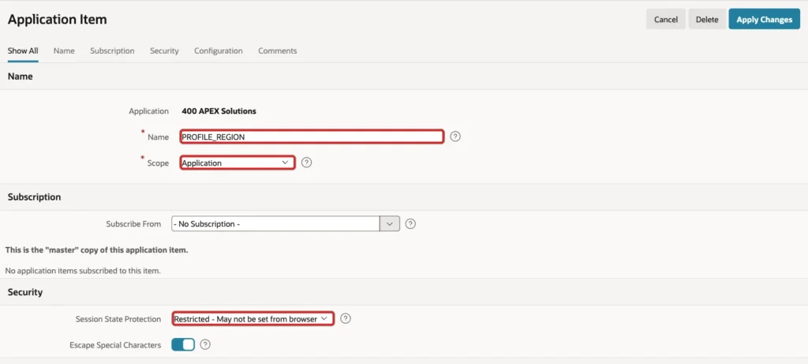Click the Cancel button
Screen dimensions: 808x364
pyautogui.click(x=666, y=19)
